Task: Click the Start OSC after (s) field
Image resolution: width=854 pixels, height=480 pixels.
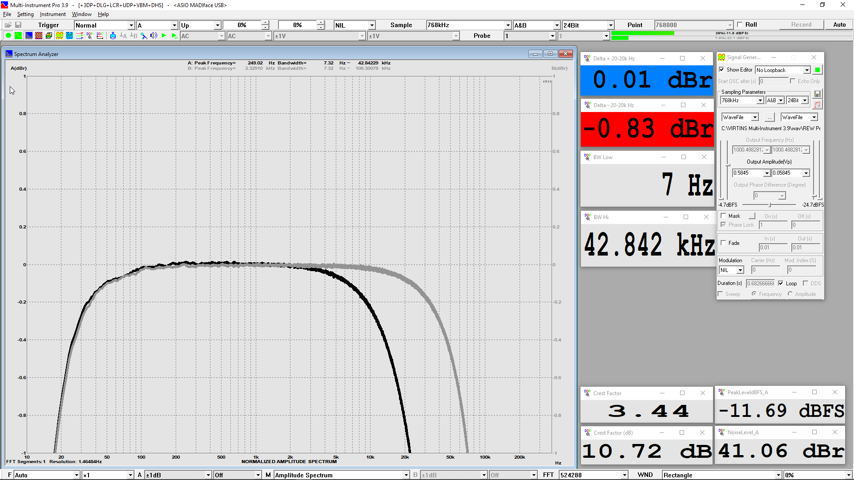Action: [773, 81]
